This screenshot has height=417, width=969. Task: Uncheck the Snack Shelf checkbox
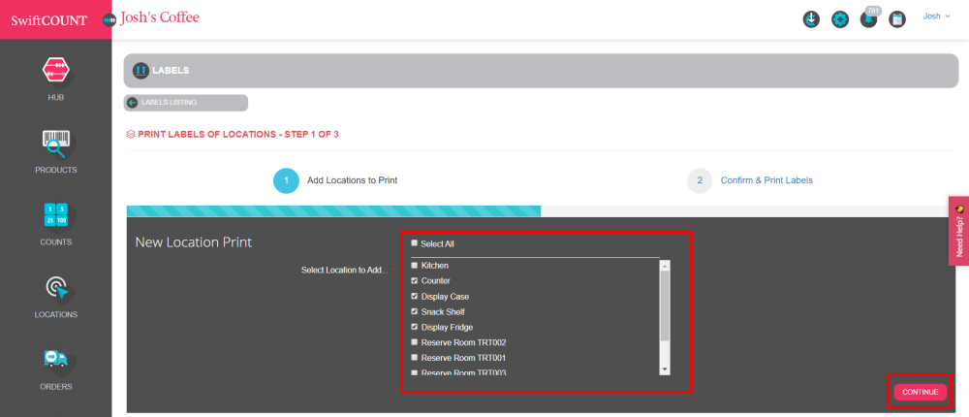tap(414, 311)
